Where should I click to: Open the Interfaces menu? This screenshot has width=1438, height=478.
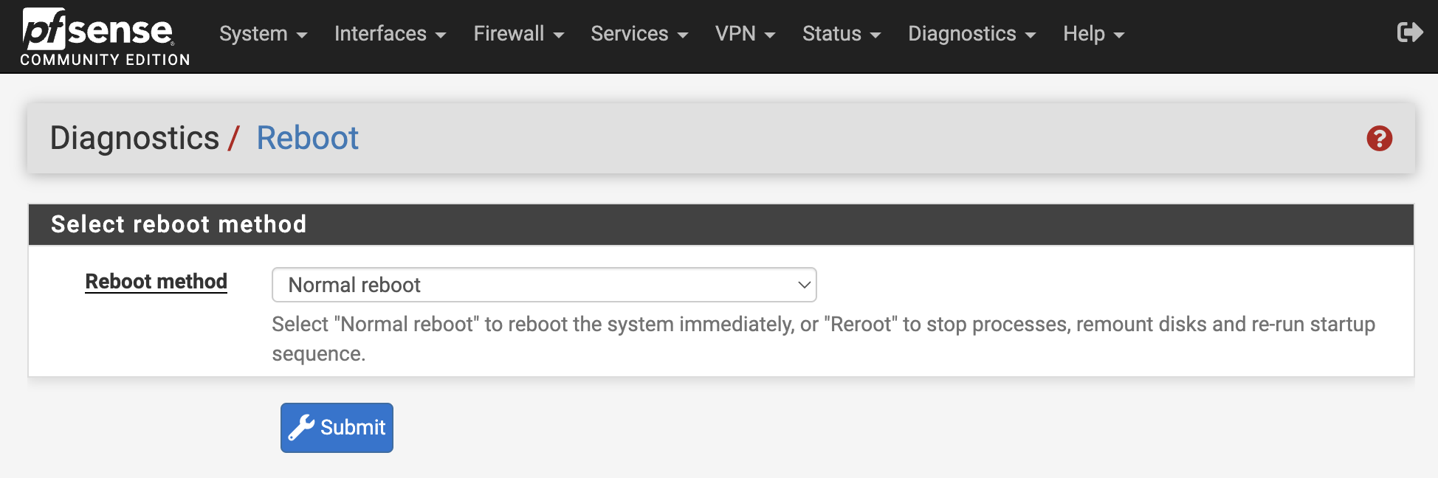[390, 34]
